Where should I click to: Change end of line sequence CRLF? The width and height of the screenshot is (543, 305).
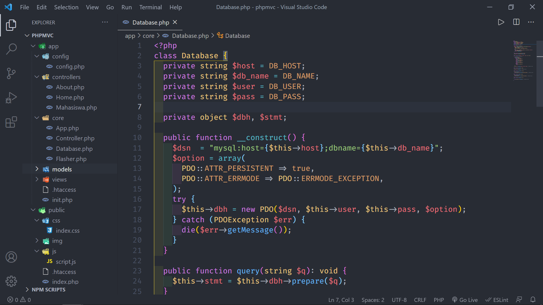click(x=420, y=300)
